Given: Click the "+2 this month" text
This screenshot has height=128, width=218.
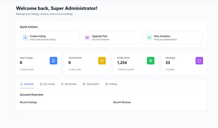Looking at the screenshot, I should [27, 69].
